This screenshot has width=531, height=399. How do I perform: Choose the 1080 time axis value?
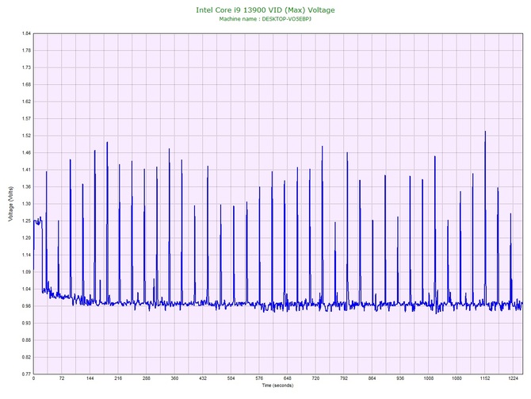[x=457, y=378]
